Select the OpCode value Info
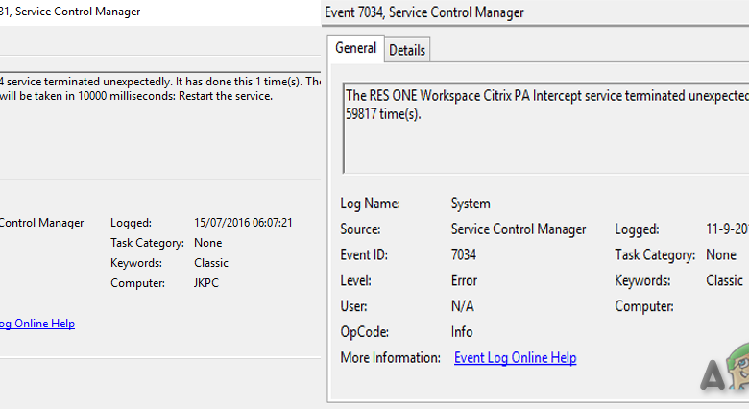 (x=462, y=332)
